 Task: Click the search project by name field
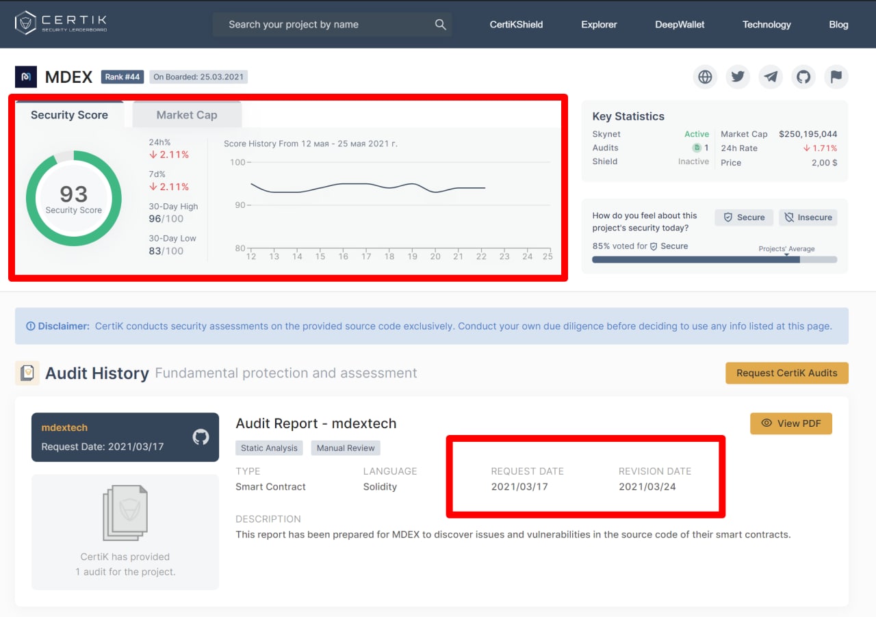coord(332,25)
